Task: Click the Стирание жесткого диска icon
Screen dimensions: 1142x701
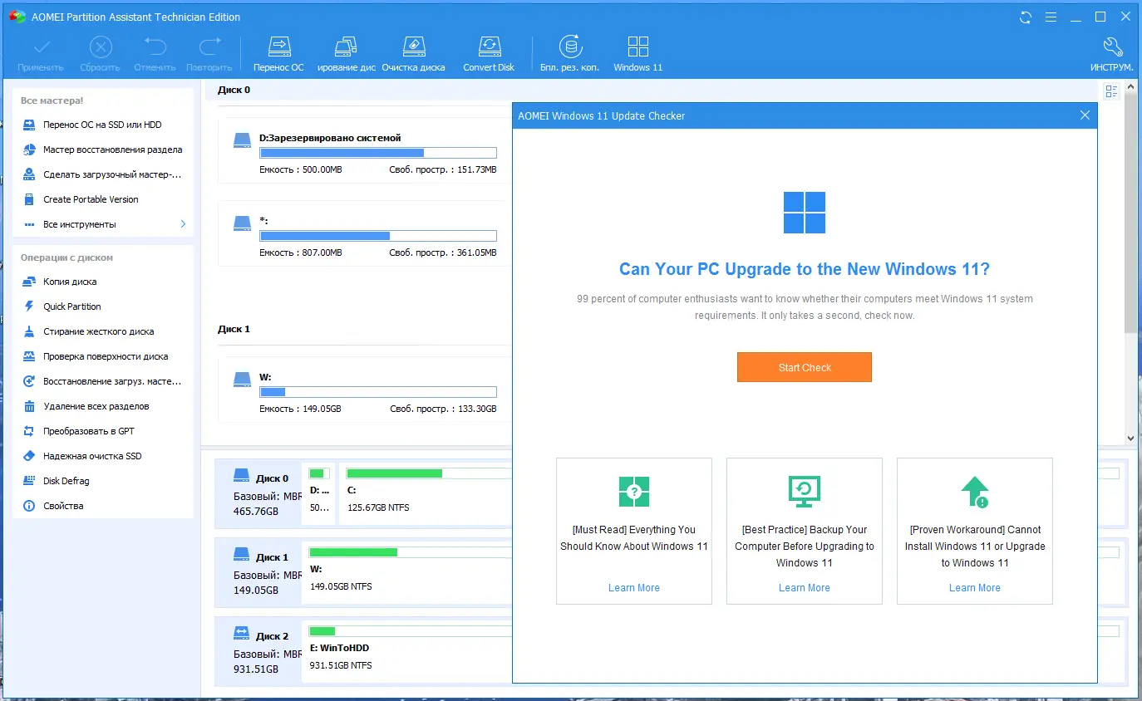Action: [29, 331]
